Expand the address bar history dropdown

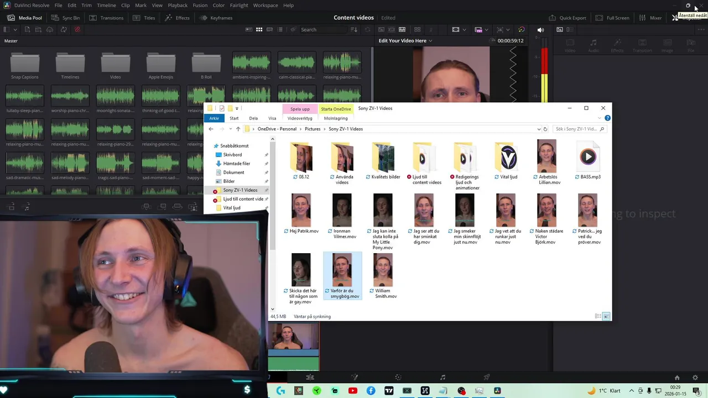(539, 129)
